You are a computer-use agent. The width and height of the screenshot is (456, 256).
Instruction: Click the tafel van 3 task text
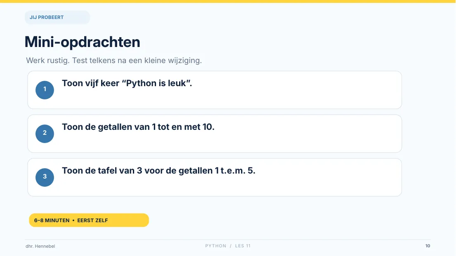(158, 171)
